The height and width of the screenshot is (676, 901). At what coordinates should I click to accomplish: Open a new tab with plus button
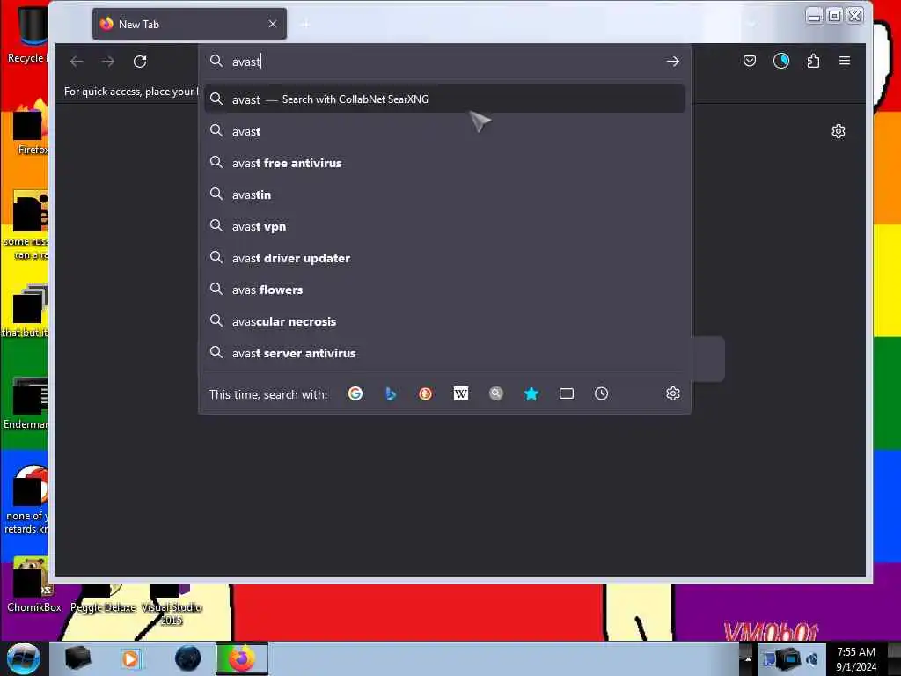(305, 24)
